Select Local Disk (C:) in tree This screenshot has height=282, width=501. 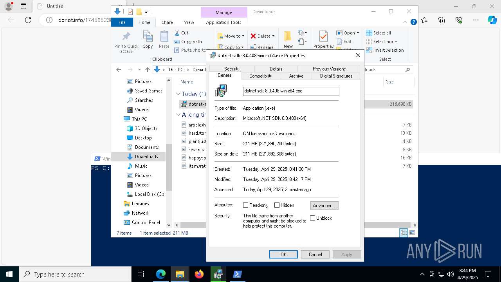click(145, 194)
